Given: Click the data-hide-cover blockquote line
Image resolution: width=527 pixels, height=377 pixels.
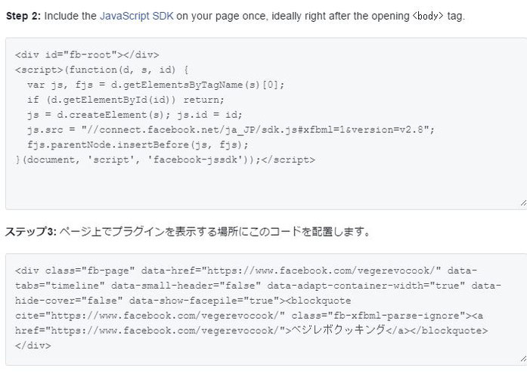Looking at the screenshot, I should tap(183, 301).
